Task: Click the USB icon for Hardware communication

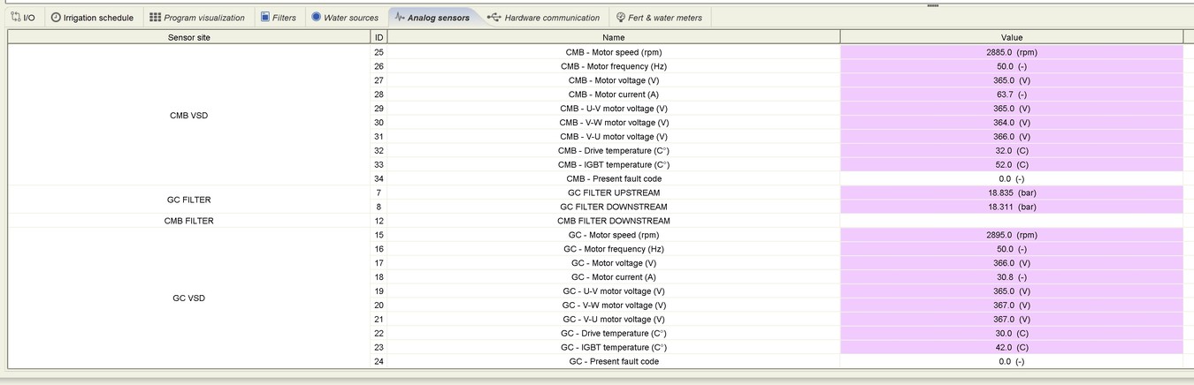Action: point(494,18)
